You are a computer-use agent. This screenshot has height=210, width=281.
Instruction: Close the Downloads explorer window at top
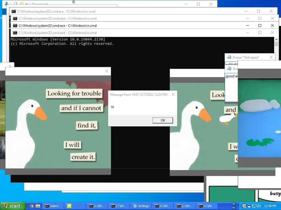pos(211,4)
